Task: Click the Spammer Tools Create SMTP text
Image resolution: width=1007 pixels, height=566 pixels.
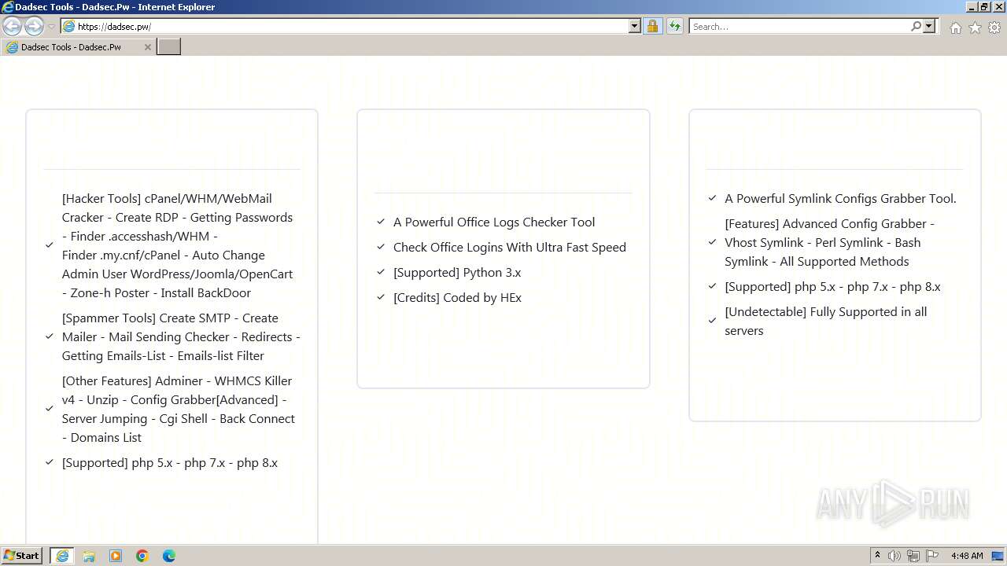Action: [x=181, y=336]
